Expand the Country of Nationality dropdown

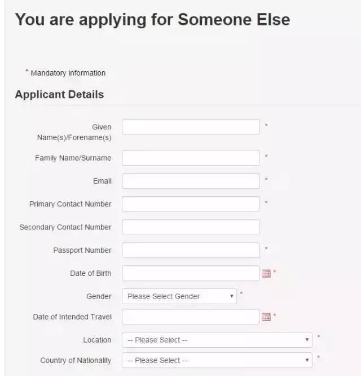click(217, 360)
